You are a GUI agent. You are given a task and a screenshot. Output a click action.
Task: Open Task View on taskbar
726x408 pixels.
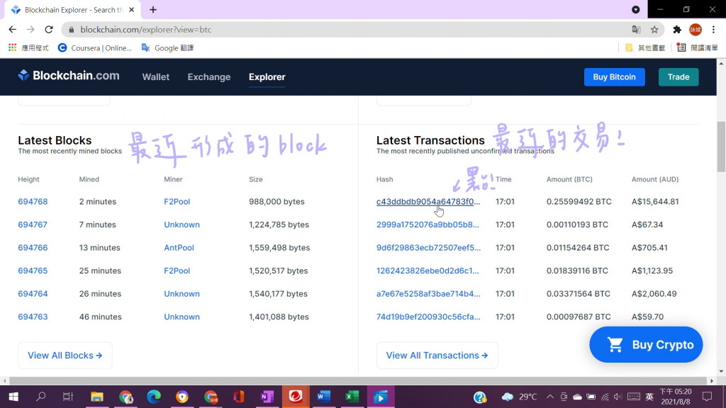click(68, 397)
